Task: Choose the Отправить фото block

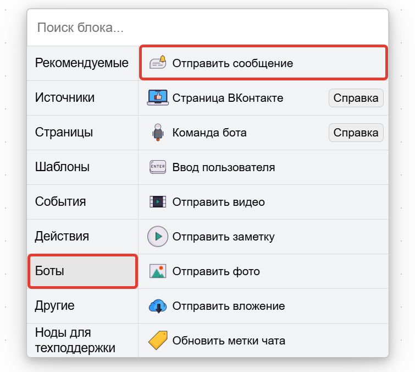Action: click(263, 271)
